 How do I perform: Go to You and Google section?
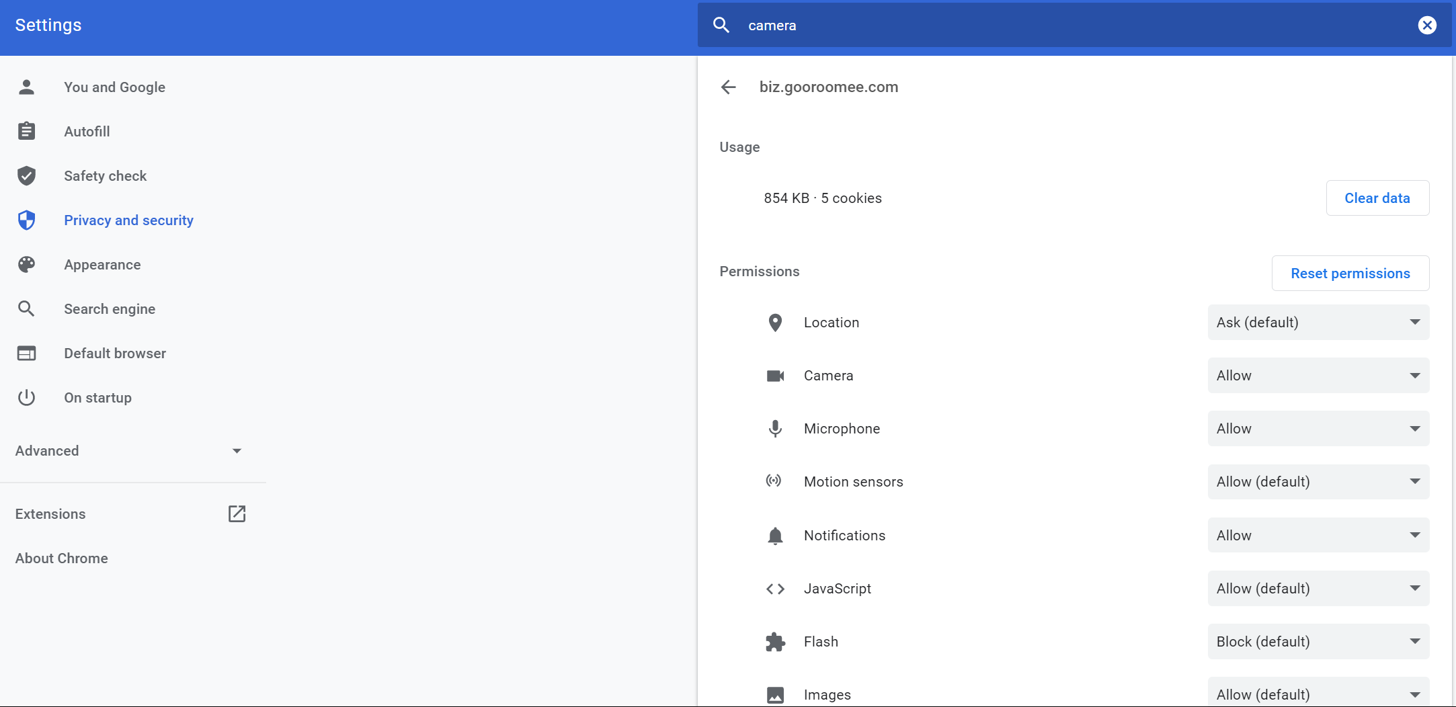pyautogui.click(x=114, y=87)
